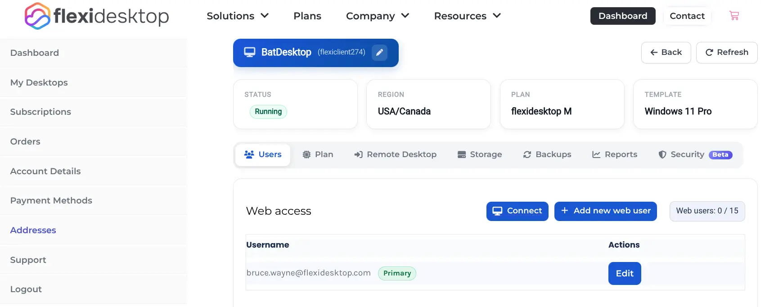Click the Primary badge next to username
The width and height of the screenshot is (765, 307).
[397, 273]
